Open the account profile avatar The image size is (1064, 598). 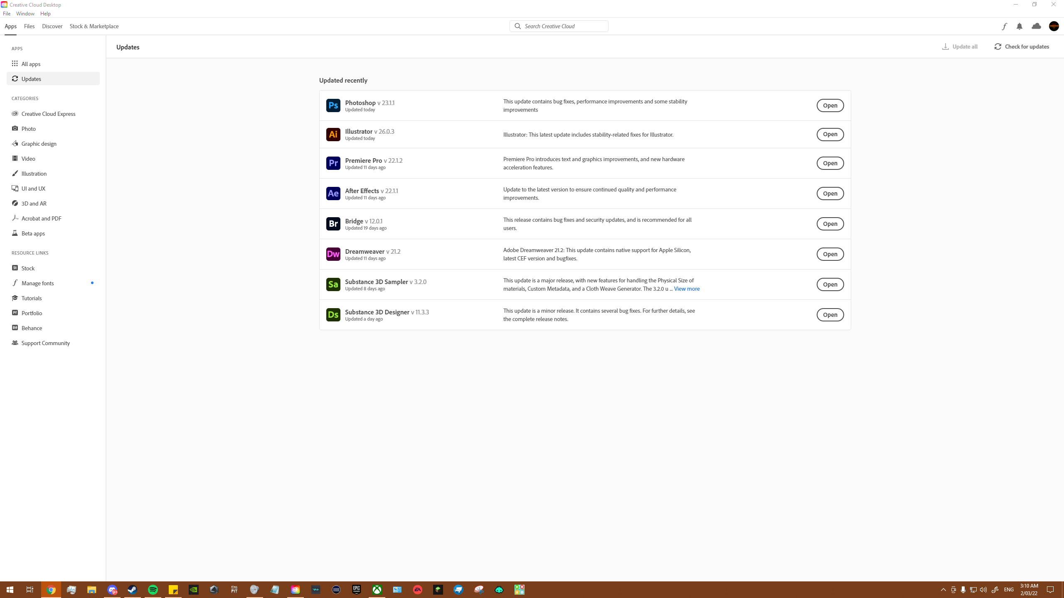(1054, 26)
